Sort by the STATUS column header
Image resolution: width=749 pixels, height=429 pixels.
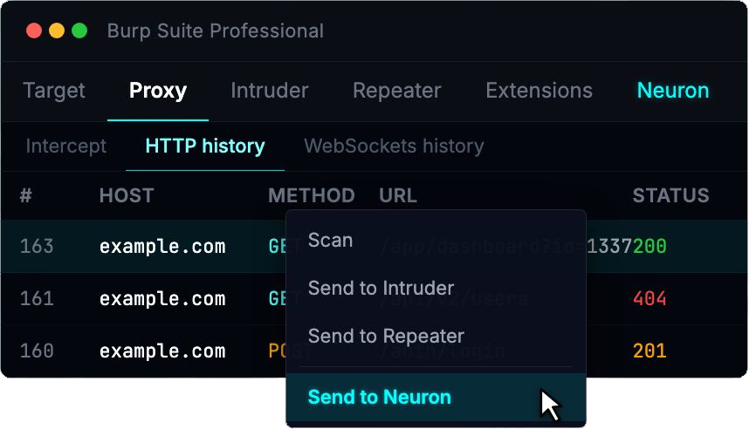[670, 196]
